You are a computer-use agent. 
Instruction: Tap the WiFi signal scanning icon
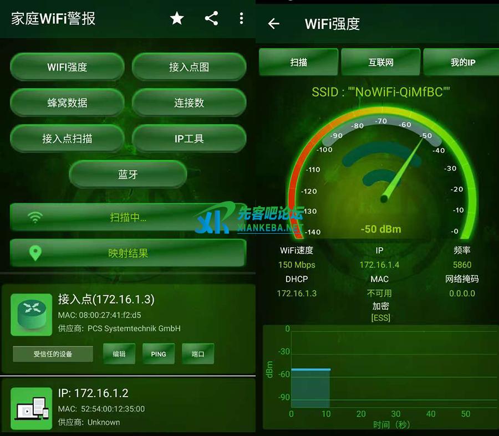tap(35, 217)
